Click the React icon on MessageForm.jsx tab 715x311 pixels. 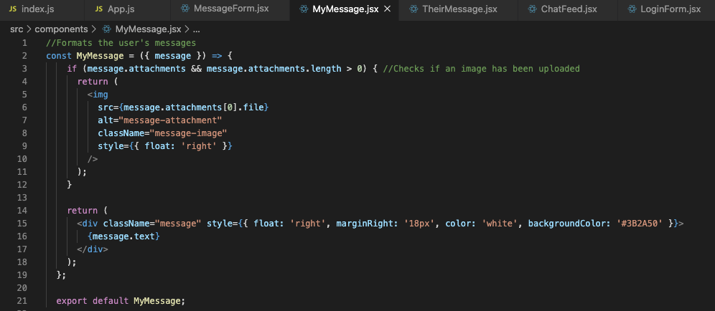point(184,9)
